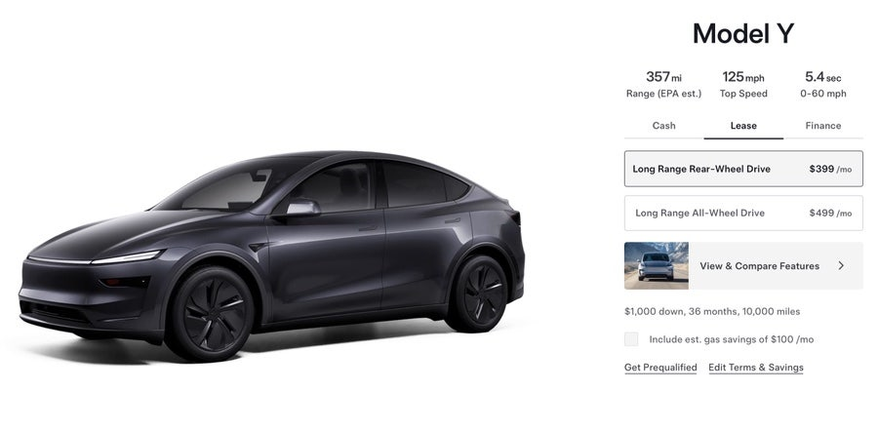
Task: Enable the est. gas savings checkbox
Action: (631, 339)
